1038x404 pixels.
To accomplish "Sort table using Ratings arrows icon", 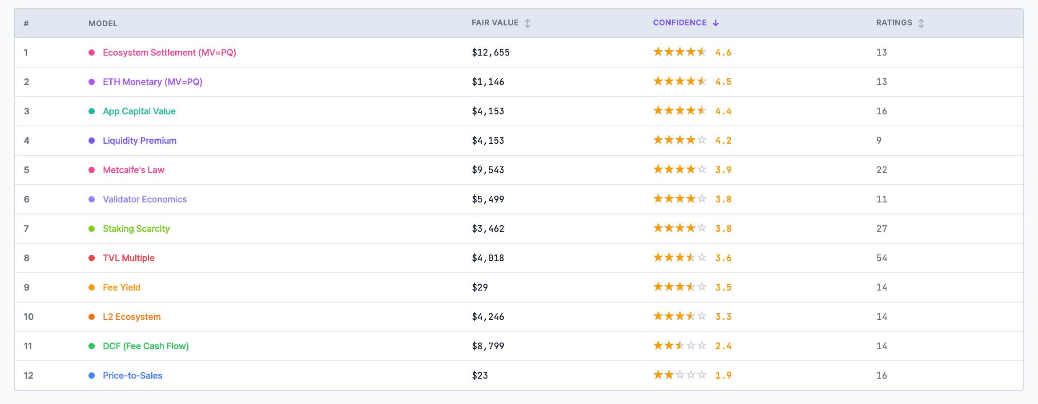I will [921, 23].
